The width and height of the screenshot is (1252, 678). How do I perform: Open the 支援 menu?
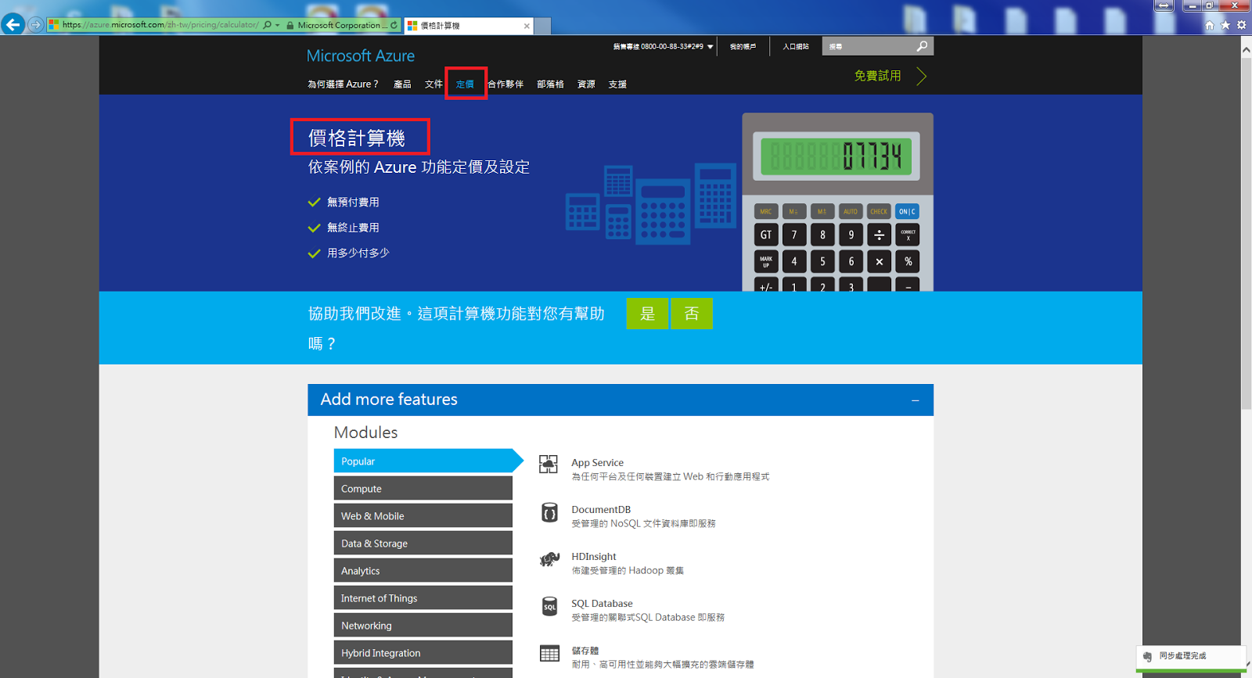point(617,84)
